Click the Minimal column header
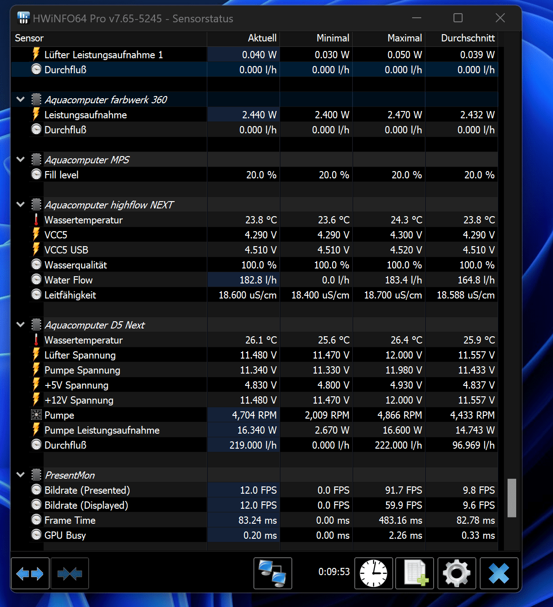This screenshot has width=553, height=607. click(316, 38)
